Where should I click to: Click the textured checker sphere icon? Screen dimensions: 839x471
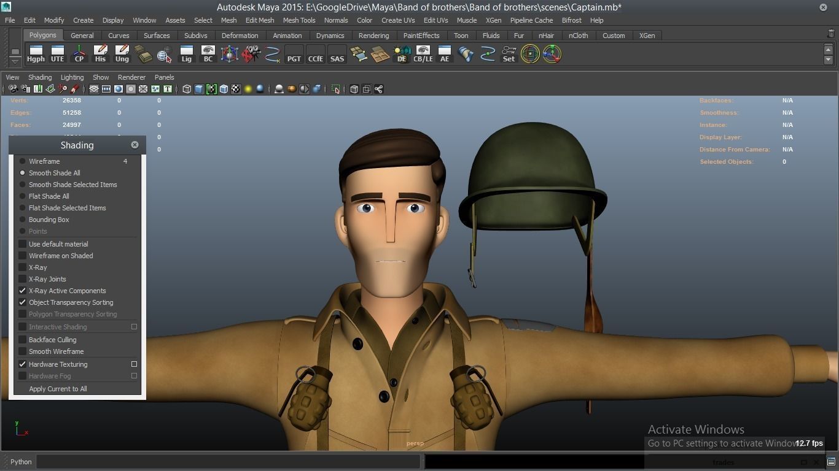pyautogui.click(x=236, y=89)
